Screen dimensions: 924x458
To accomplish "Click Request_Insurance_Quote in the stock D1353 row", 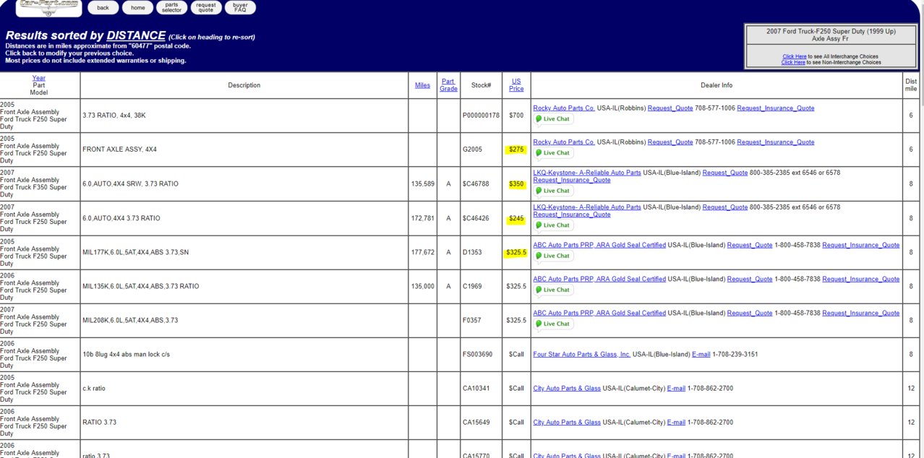I will (861, 245).
